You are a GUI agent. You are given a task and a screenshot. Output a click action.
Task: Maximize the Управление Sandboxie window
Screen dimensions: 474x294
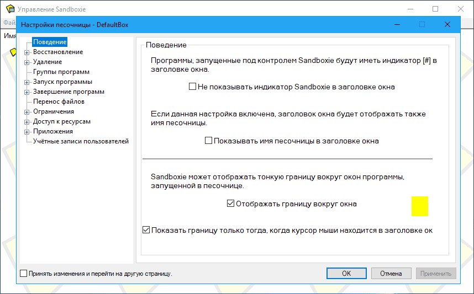[x=435, y=9]
